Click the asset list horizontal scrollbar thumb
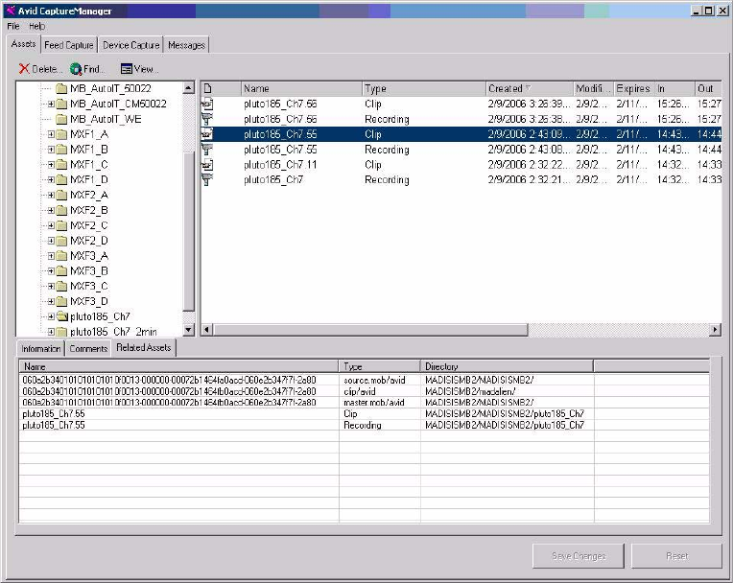The image size is (733, 583). click(x=370, y=330)
